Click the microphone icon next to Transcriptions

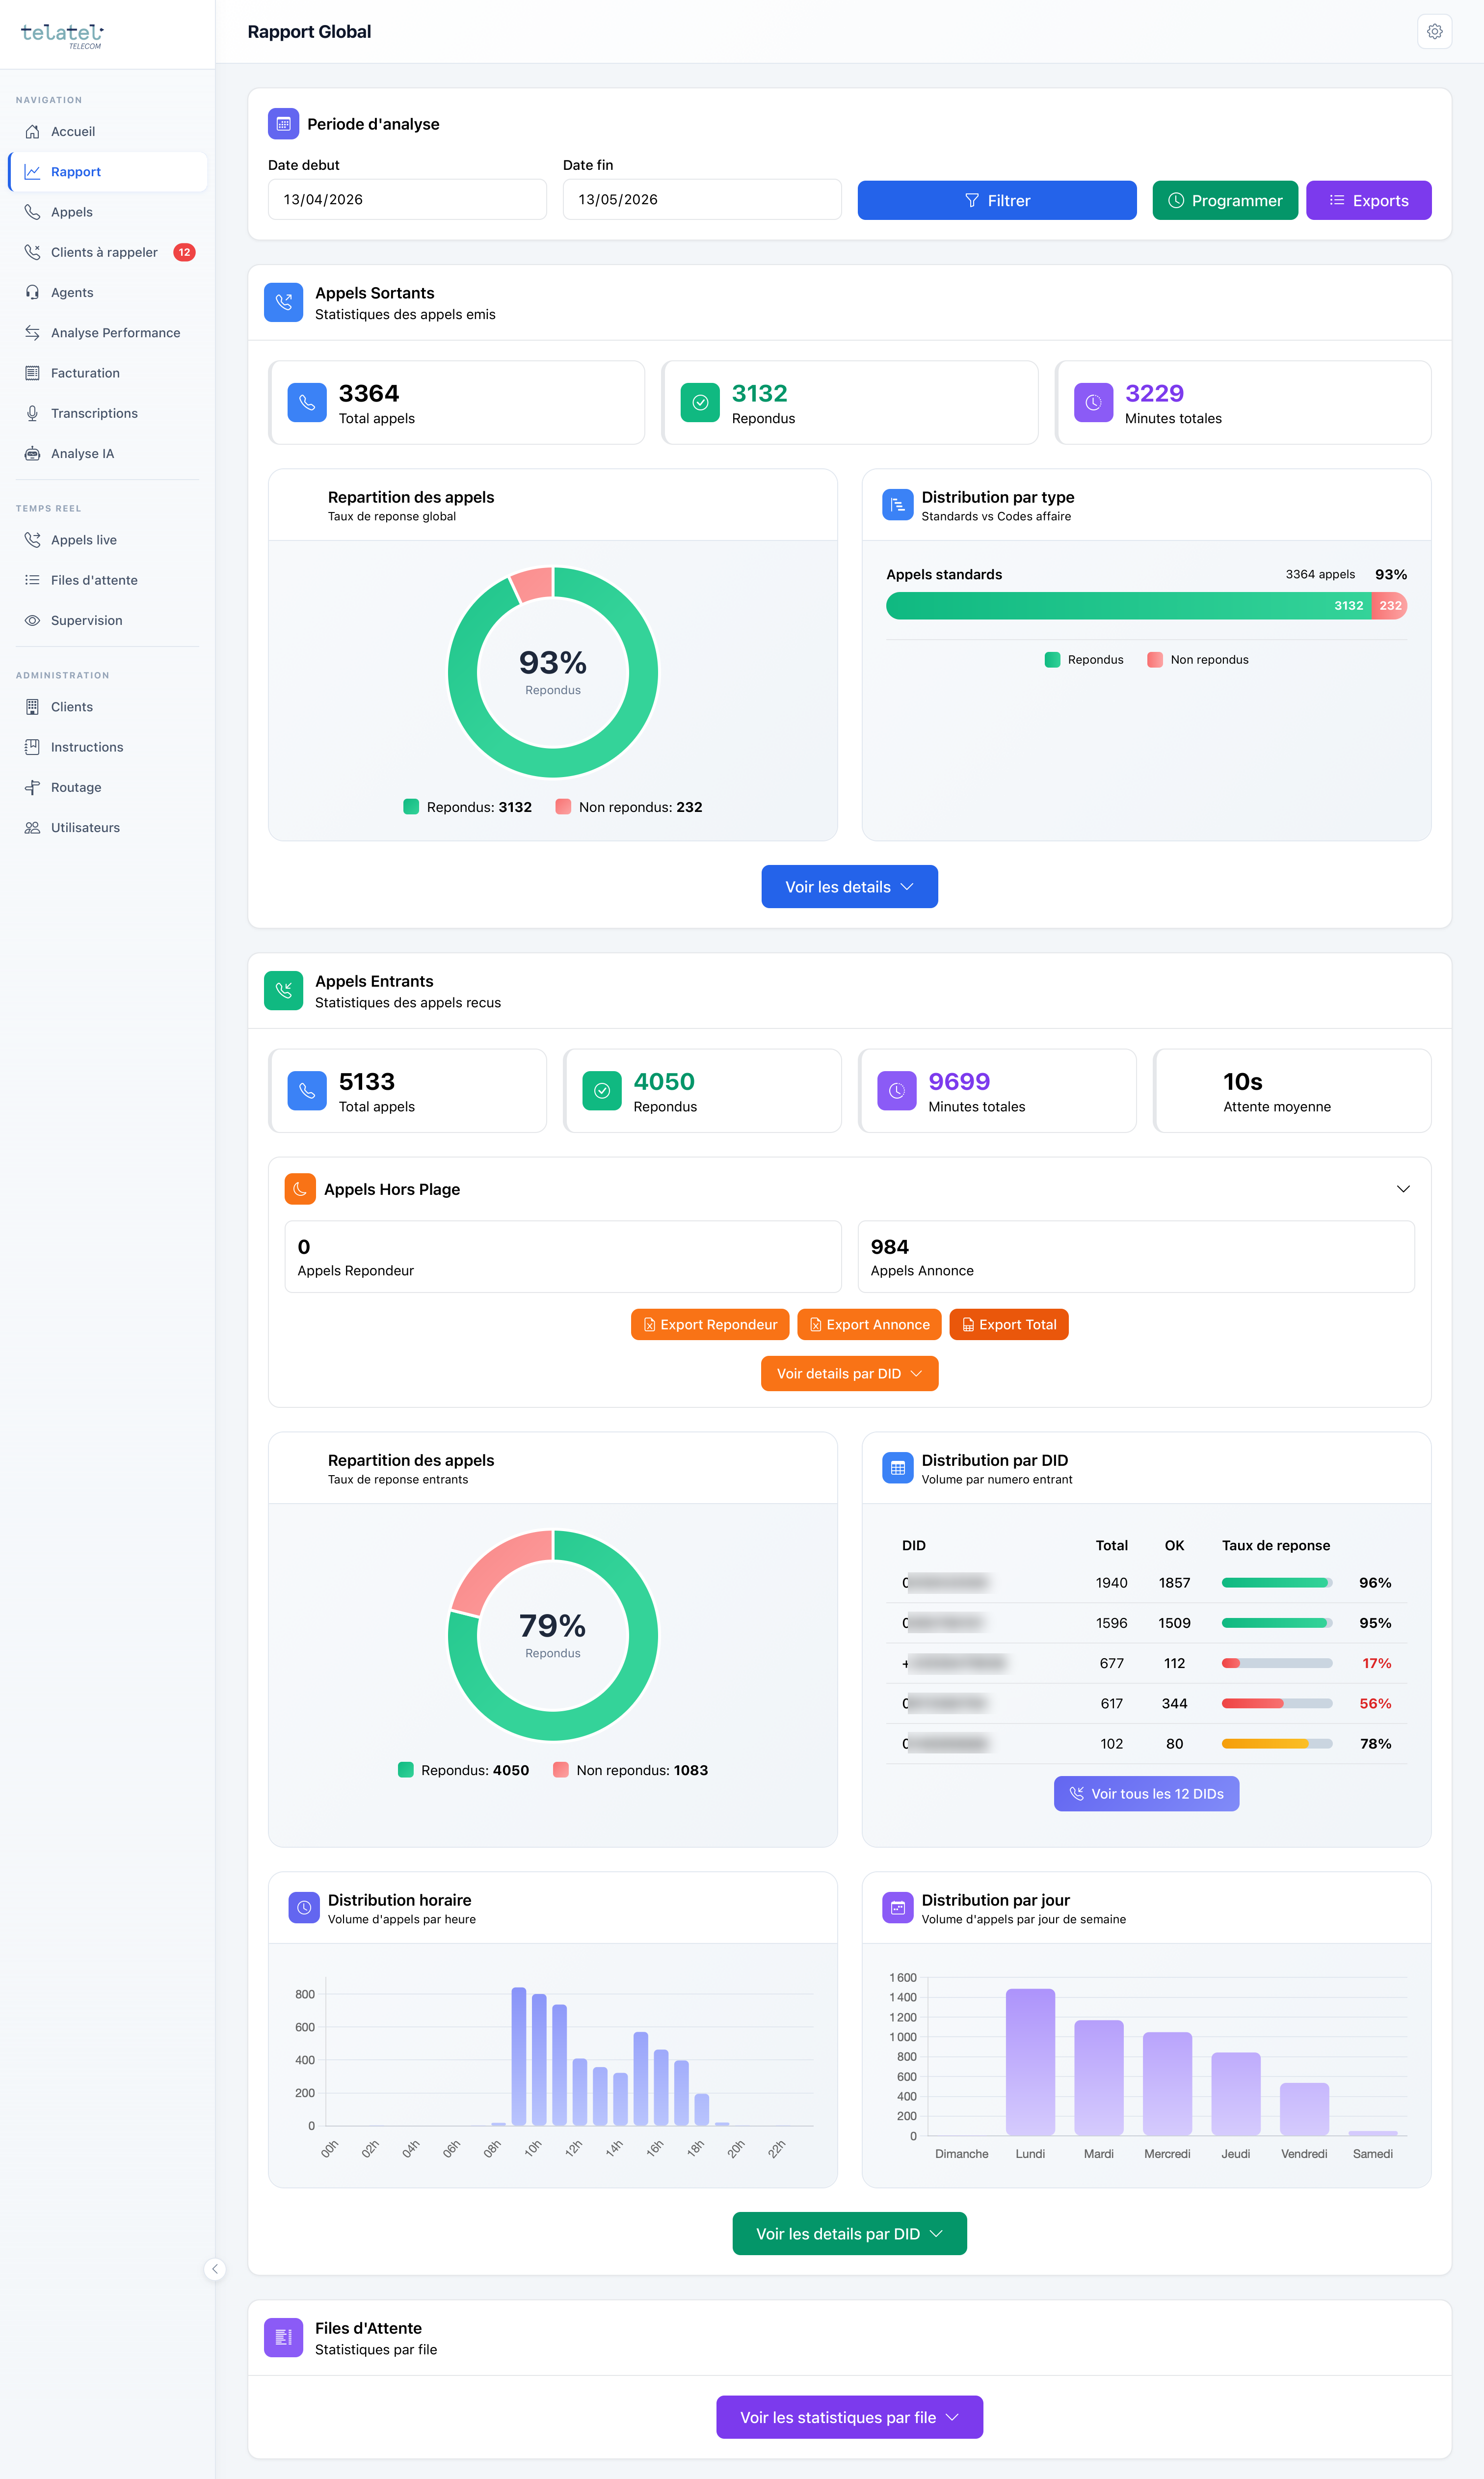tap(32, 413)
